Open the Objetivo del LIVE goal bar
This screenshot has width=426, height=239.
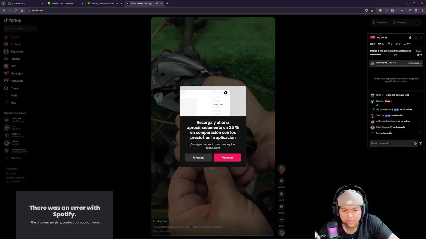point(396,63)
